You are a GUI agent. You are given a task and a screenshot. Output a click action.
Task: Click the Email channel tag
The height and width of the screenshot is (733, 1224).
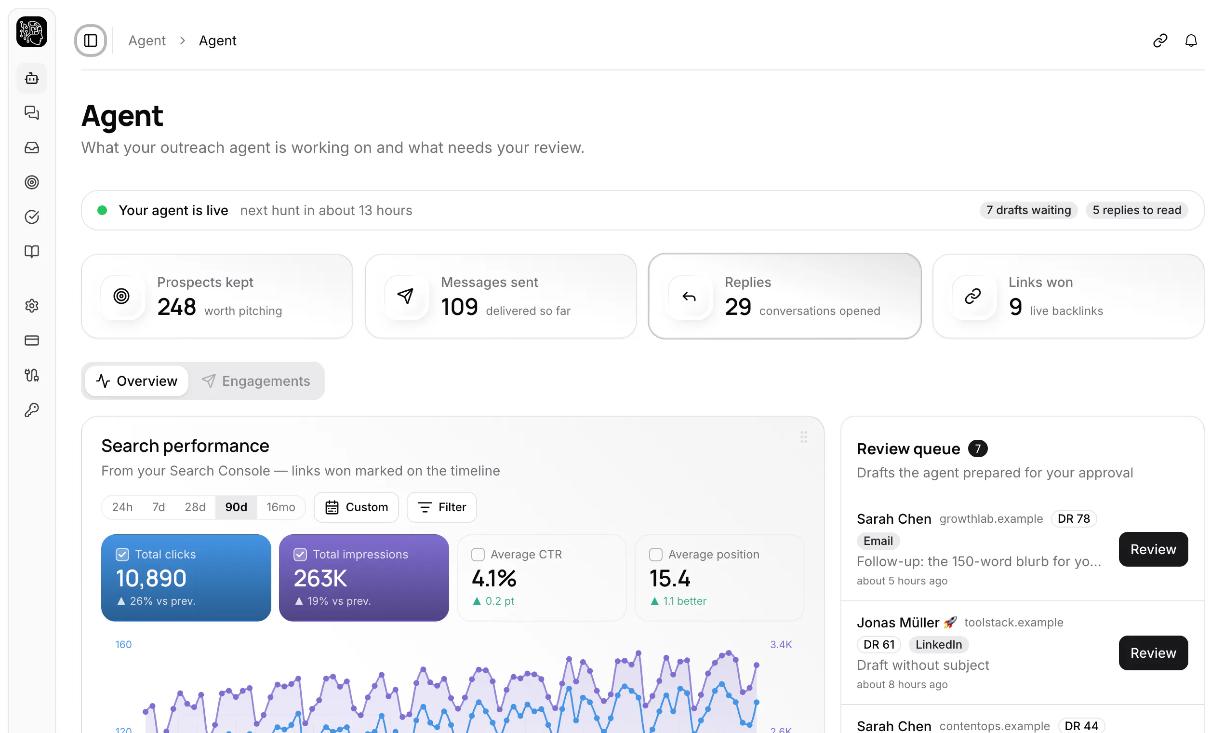[x=878, y=541]
